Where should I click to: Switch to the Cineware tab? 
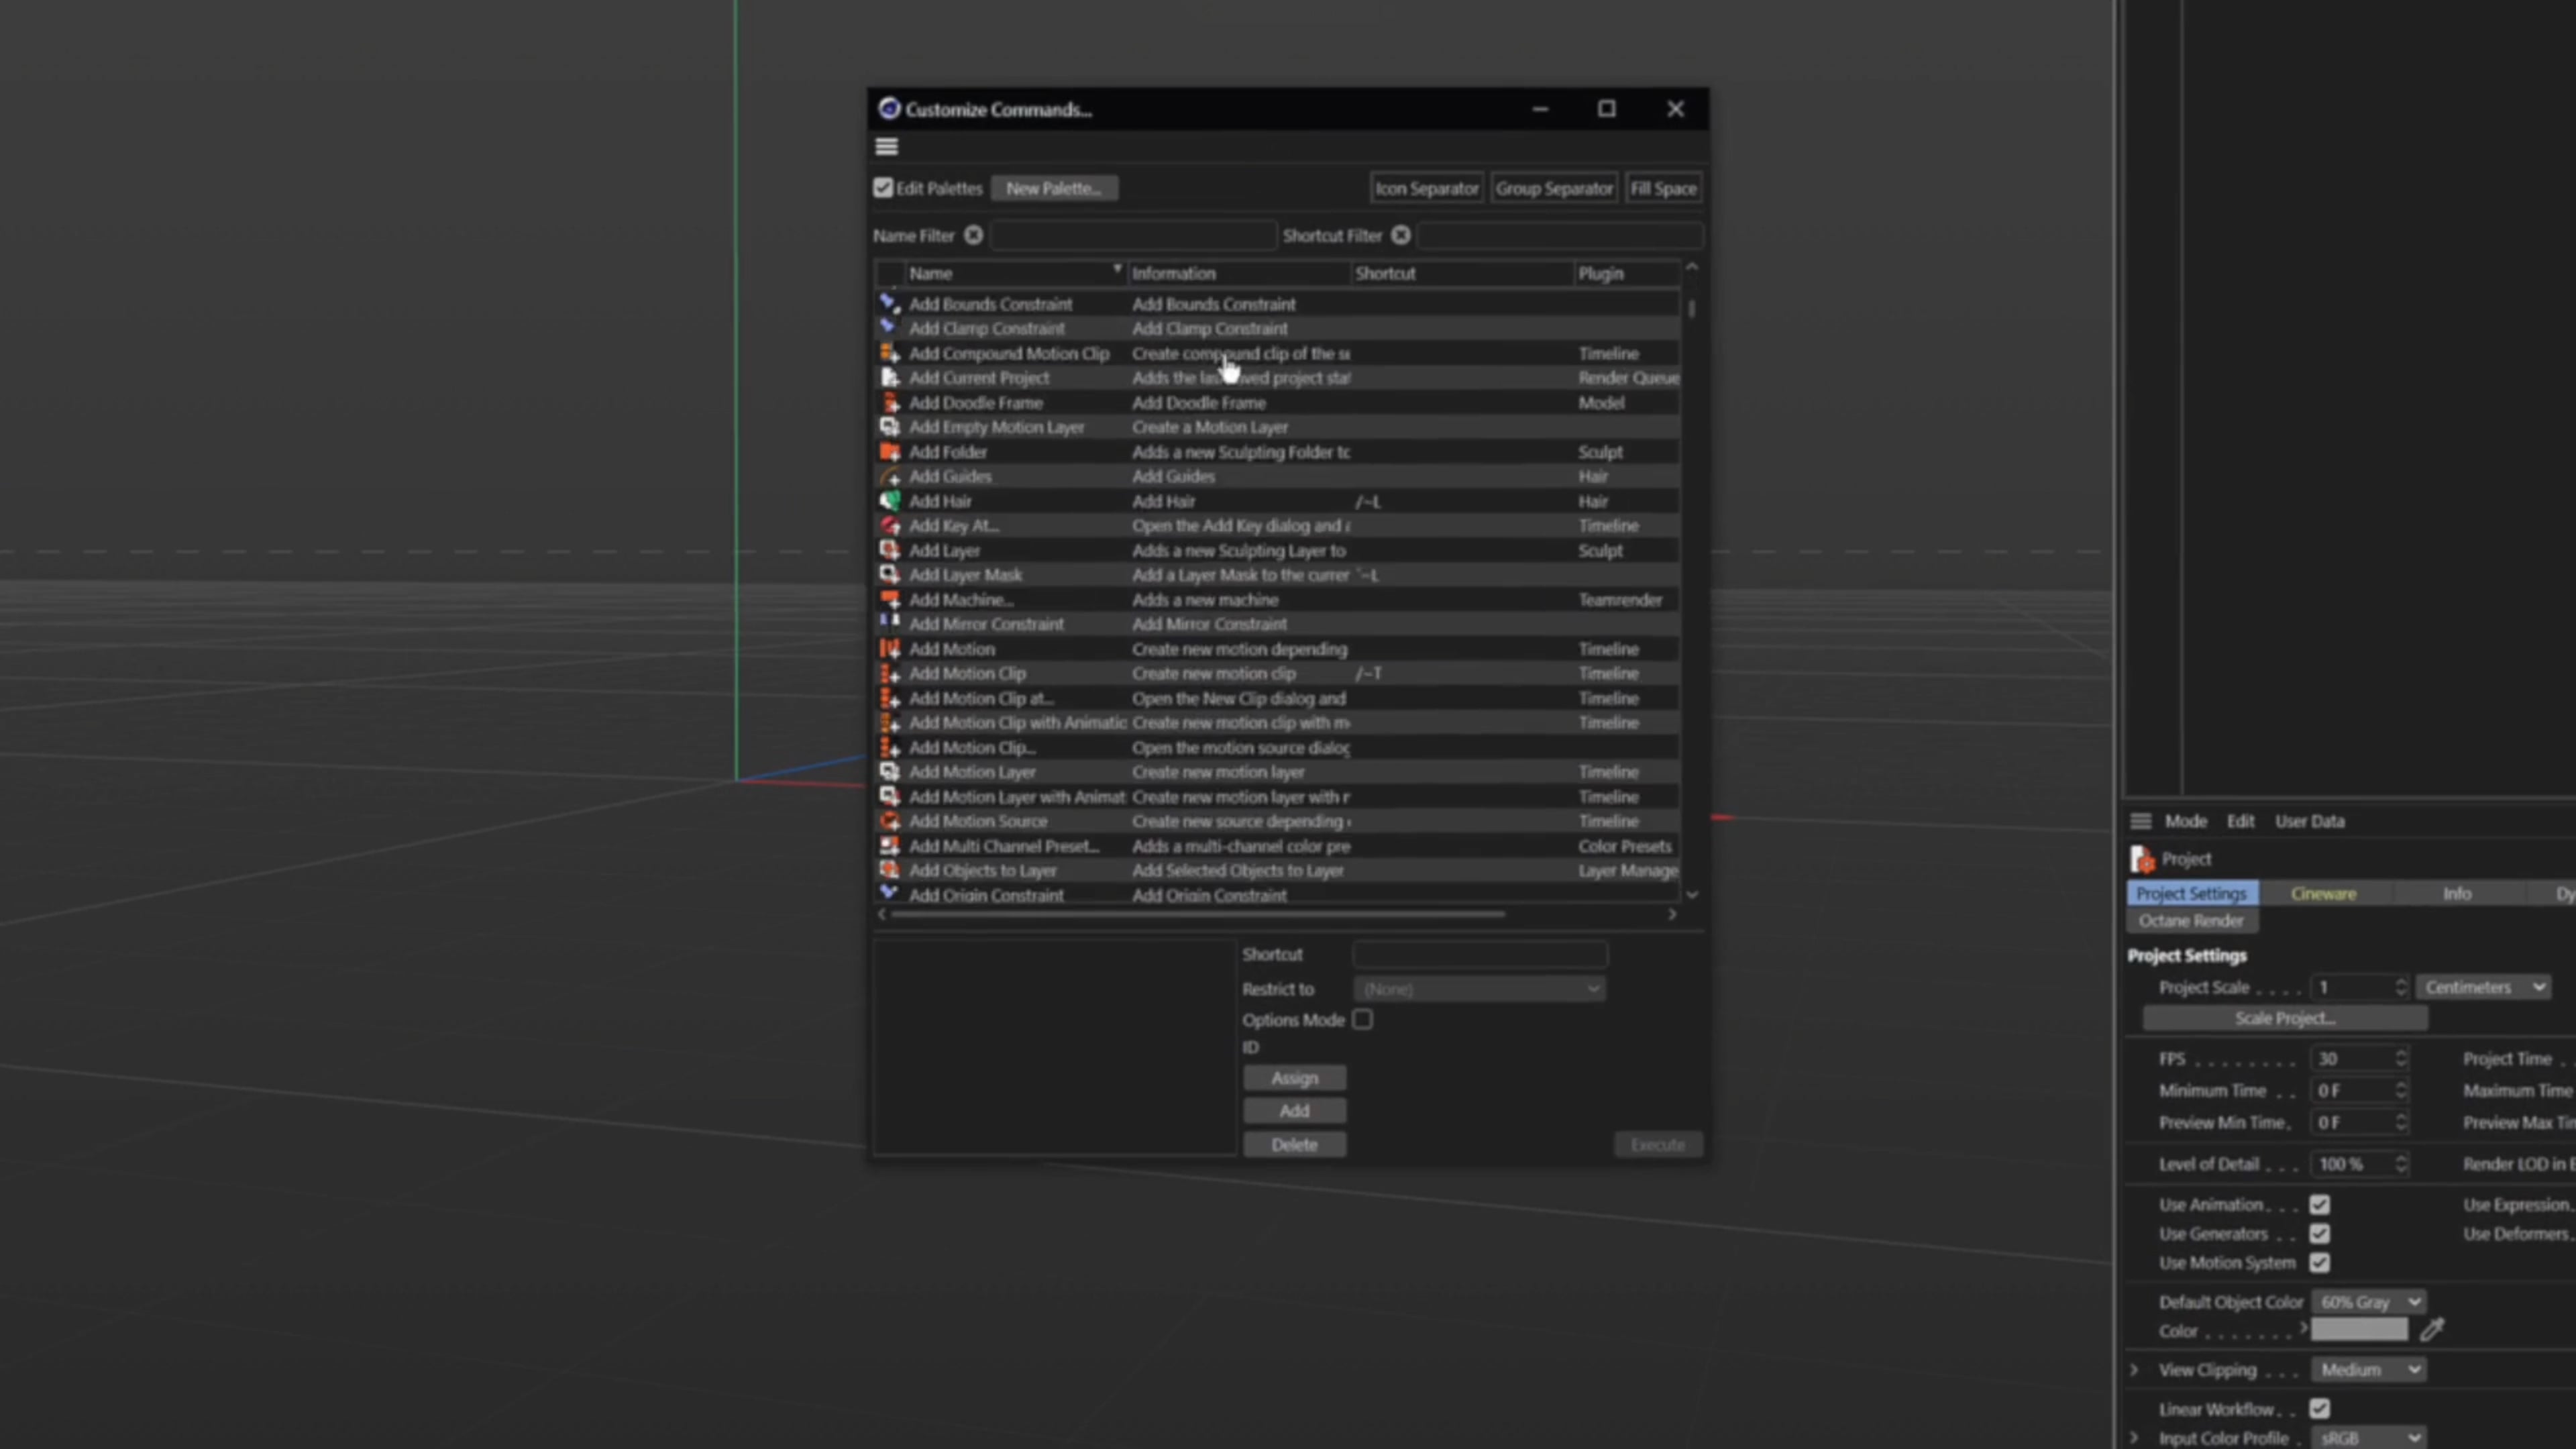pos(2323,893)
